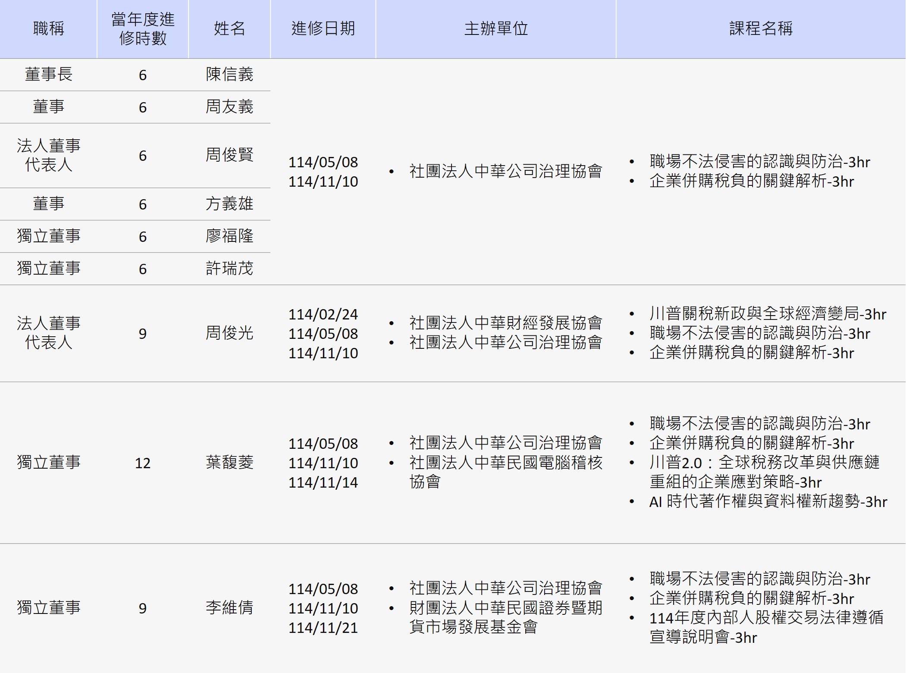Click on name 廖福隆
The width and height of the screenshot is (906, 673).
coord(229,236)
